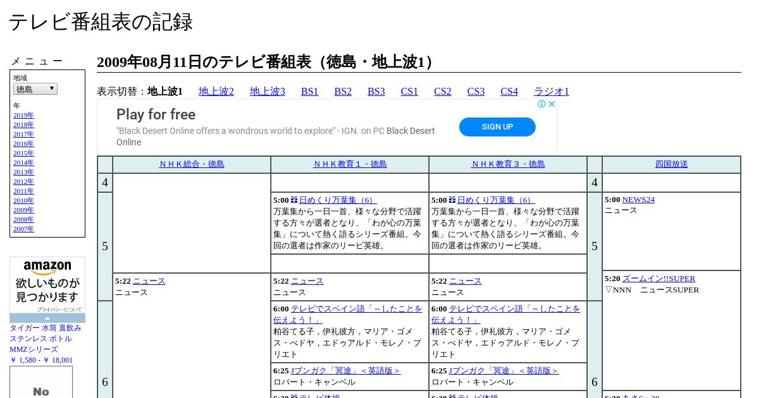Screen dimensions: 759x398
Task: Close the Black Desert Online ad
Action: pyautogui.click(x=552, y=104)
